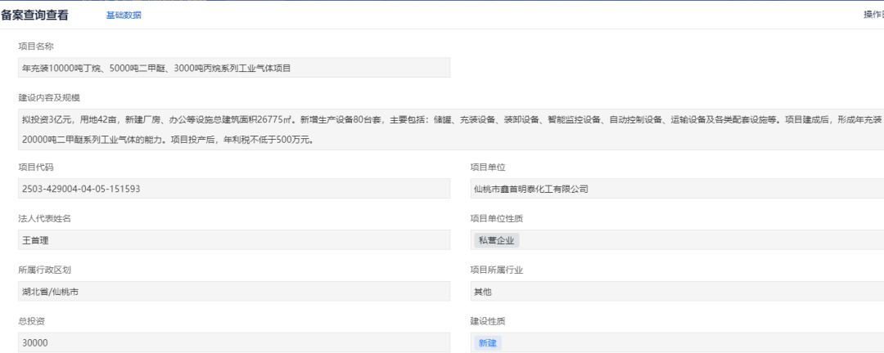Click the blue 新建 tag

[x=487, y=343]
